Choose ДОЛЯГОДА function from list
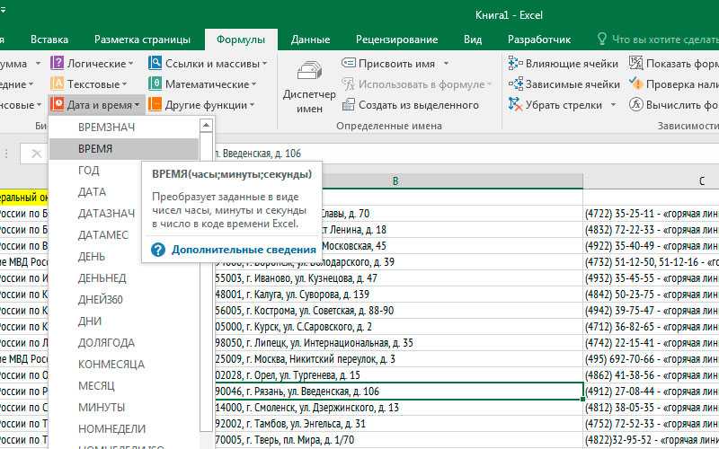This screenshot has width=719, height=449. pyautogui.click(x=124, y=342)
